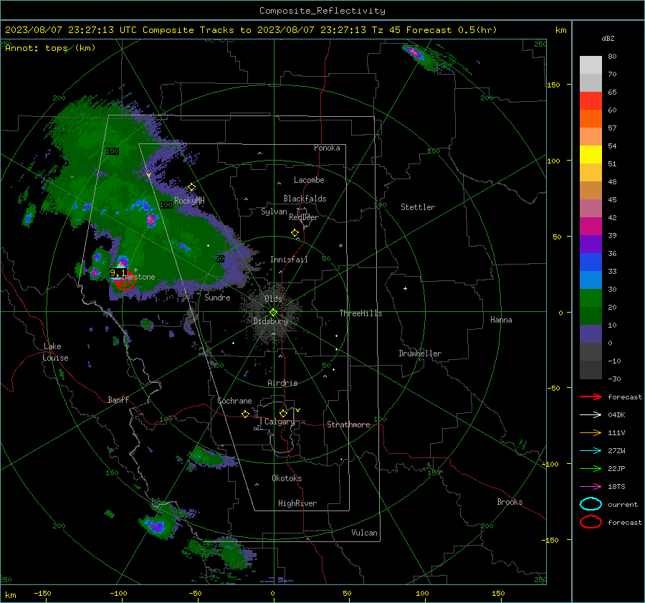This screenshot has width=645, height=603.
Task: Click the -100 tick on the bottom axis
Action: tap(118, 593)
